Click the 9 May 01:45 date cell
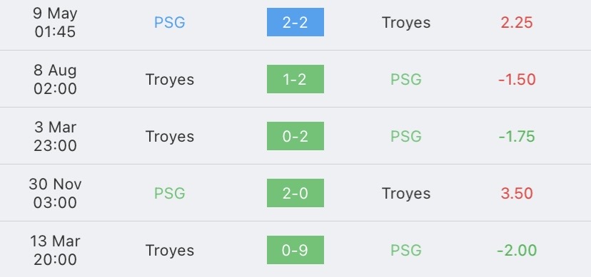This screenshot has width=591, height=277. (55, 23)
